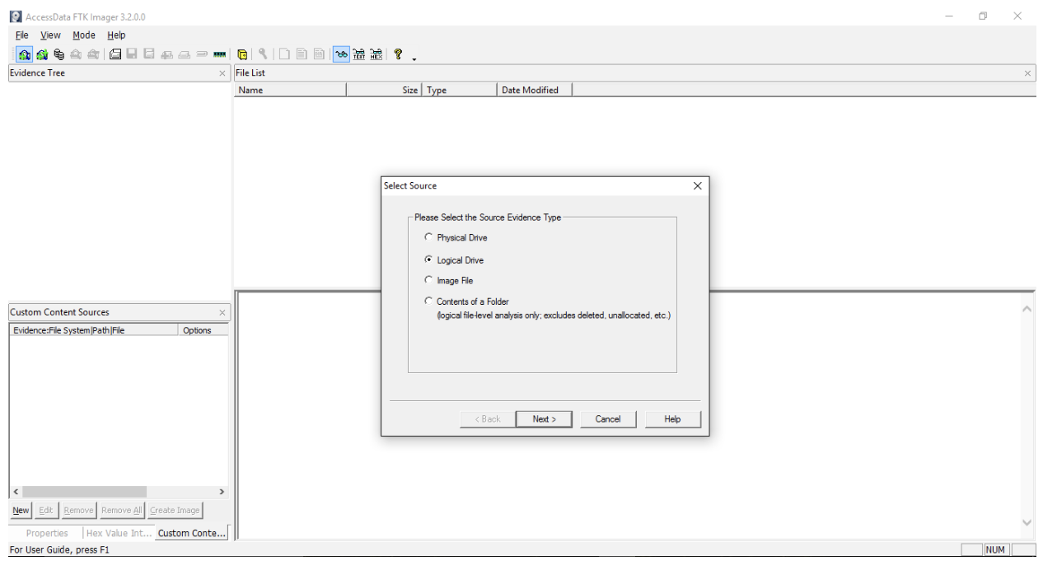Screen dimensions: 1043x570
Task: Click the Add All Attached Devices icon
Action: tap(41, 54)
